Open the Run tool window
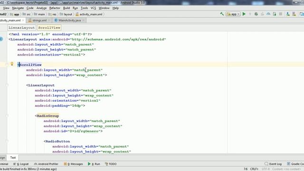 pyautogui.click(x=94, y=164)
